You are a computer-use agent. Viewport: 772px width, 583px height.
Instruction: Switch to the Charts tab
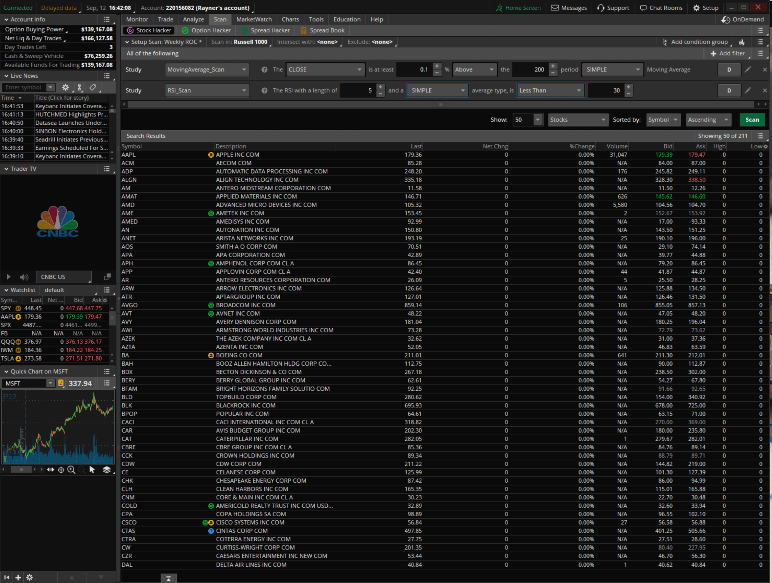tap(290, 20)
